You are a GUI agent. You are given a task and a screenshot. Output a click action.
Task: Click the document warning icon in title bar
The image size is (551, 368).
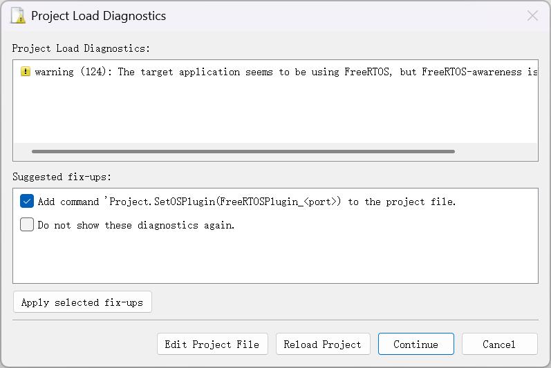click(18, 15)
